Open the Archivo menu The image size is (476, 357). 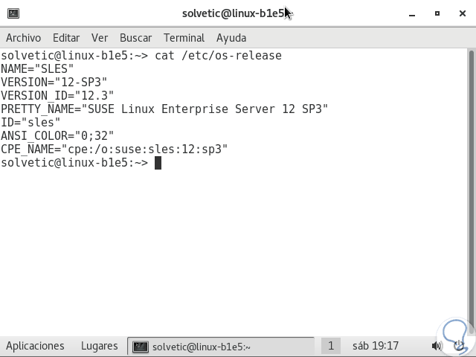coord(23,38)
